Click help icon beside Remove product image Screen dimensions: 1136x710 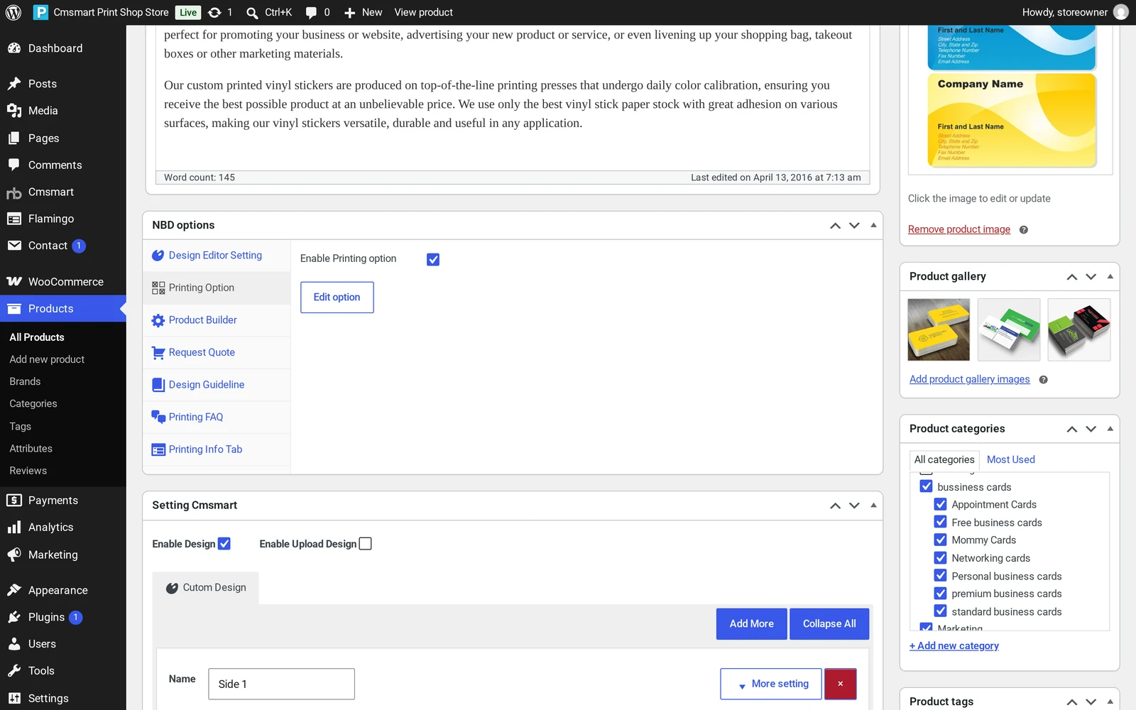tap(1023, 229)
